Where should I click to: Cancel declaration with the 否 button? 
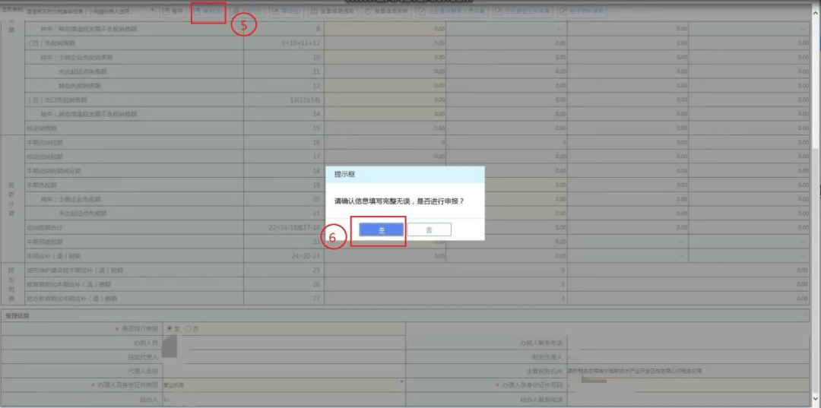(429, 229)
